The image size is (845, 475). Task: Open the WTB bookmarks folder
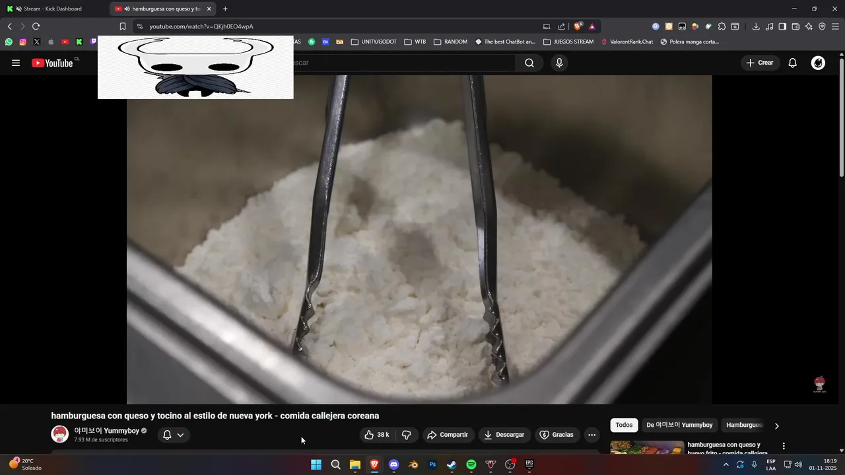click(415, 42)
